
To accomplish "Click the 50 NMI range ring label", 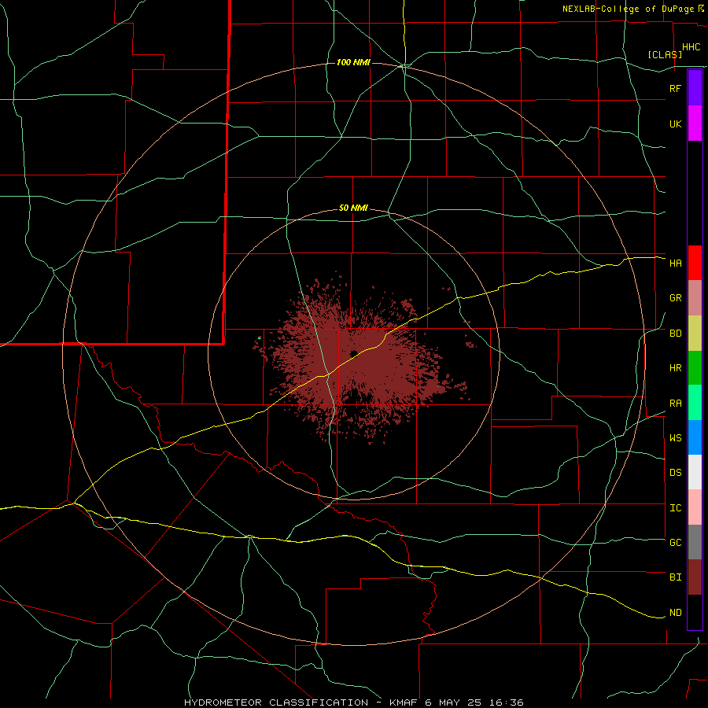I will tap(353, 208).
